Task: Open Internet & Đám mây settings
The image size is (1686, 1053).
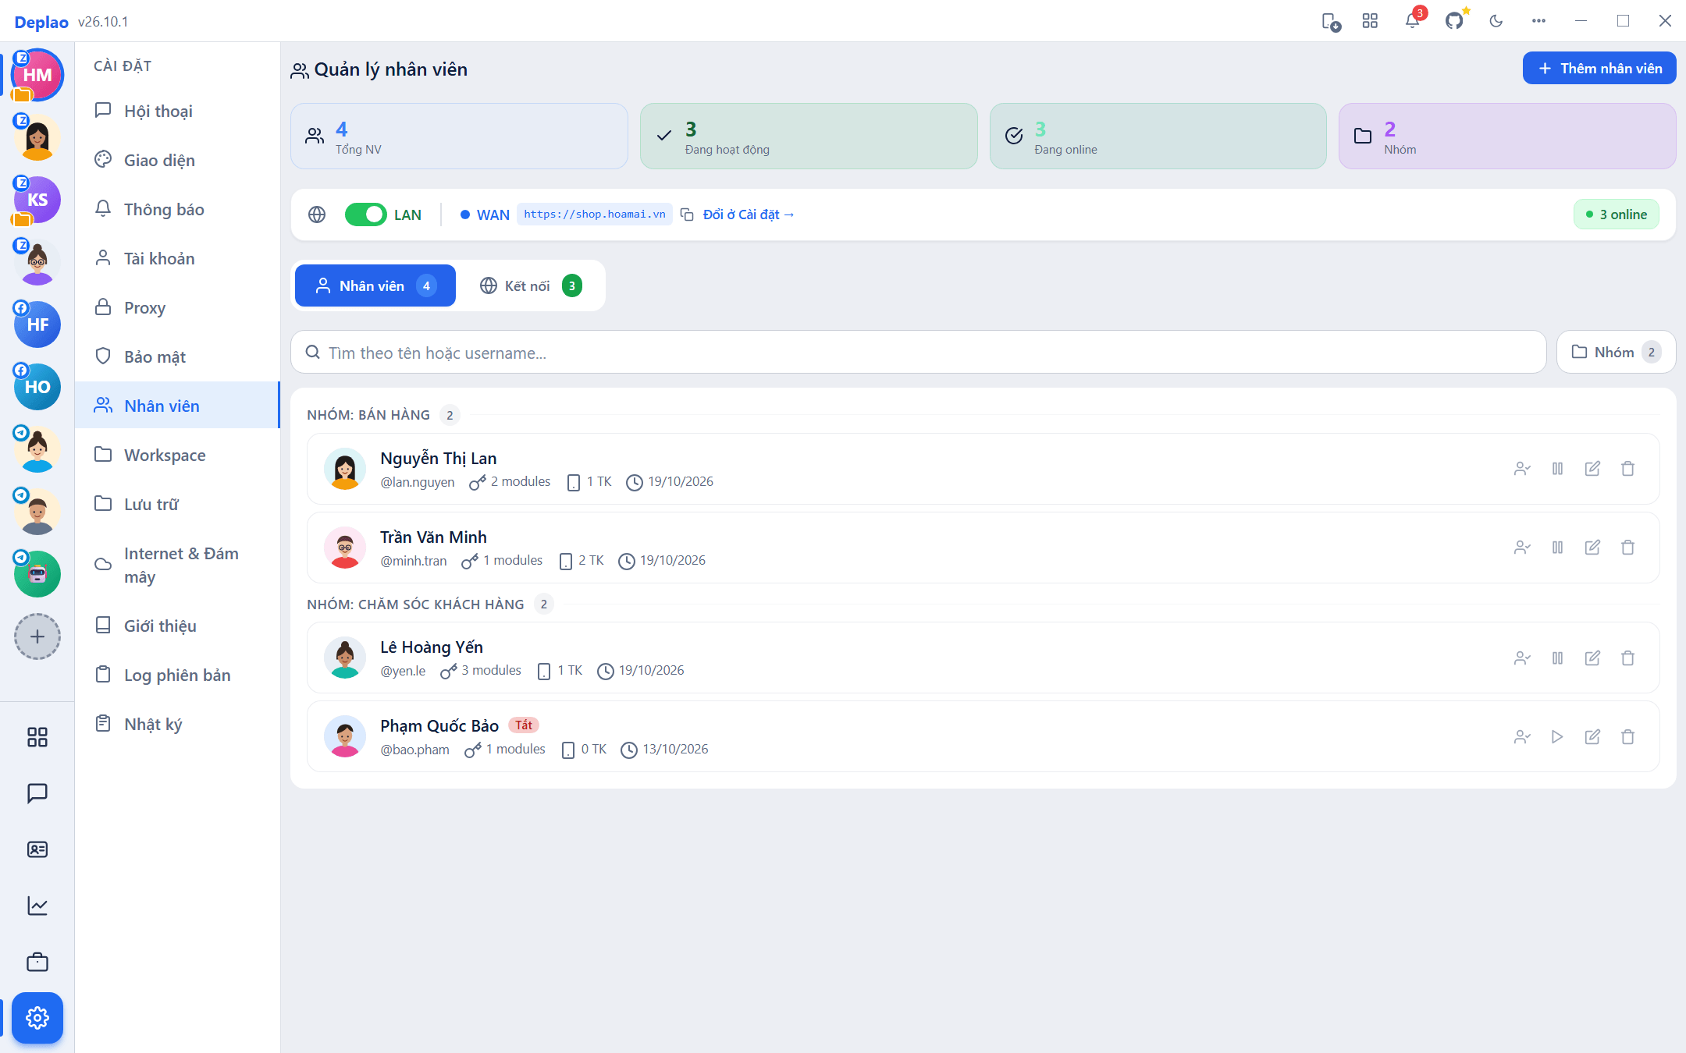Action: coord(177,565)
